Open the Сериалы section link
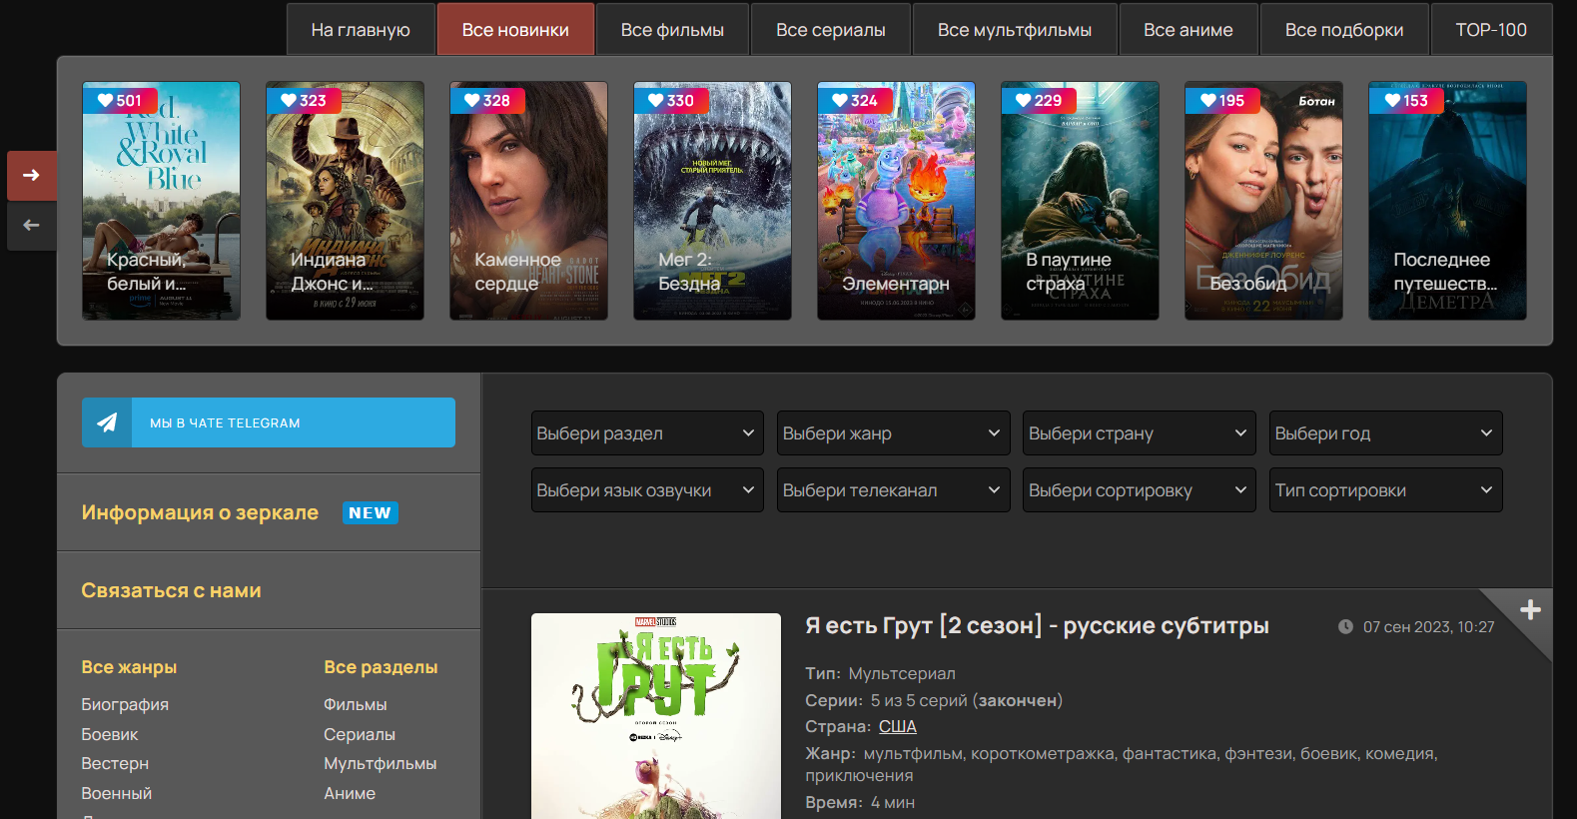1577x819 pixels. tap(360, 734)
